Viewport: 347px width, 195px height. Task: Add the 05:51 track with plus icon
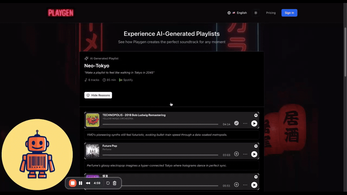coord(236,185)
